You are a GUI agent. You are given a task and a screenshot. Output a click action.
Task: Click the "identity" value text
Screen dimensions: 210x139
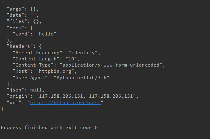pyautogui.click(x=83, y=53)
